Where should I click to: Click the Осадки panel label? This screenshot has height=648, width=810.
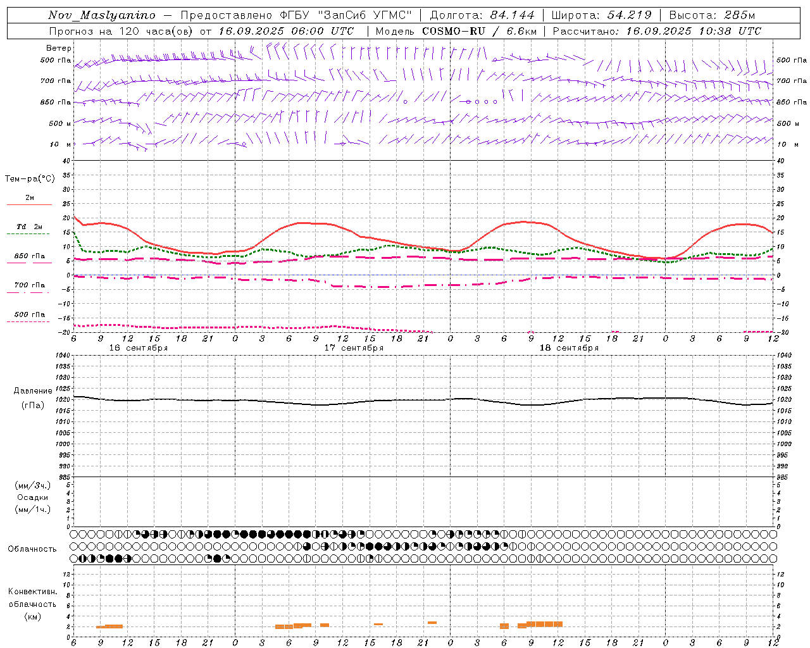(33, 497)
